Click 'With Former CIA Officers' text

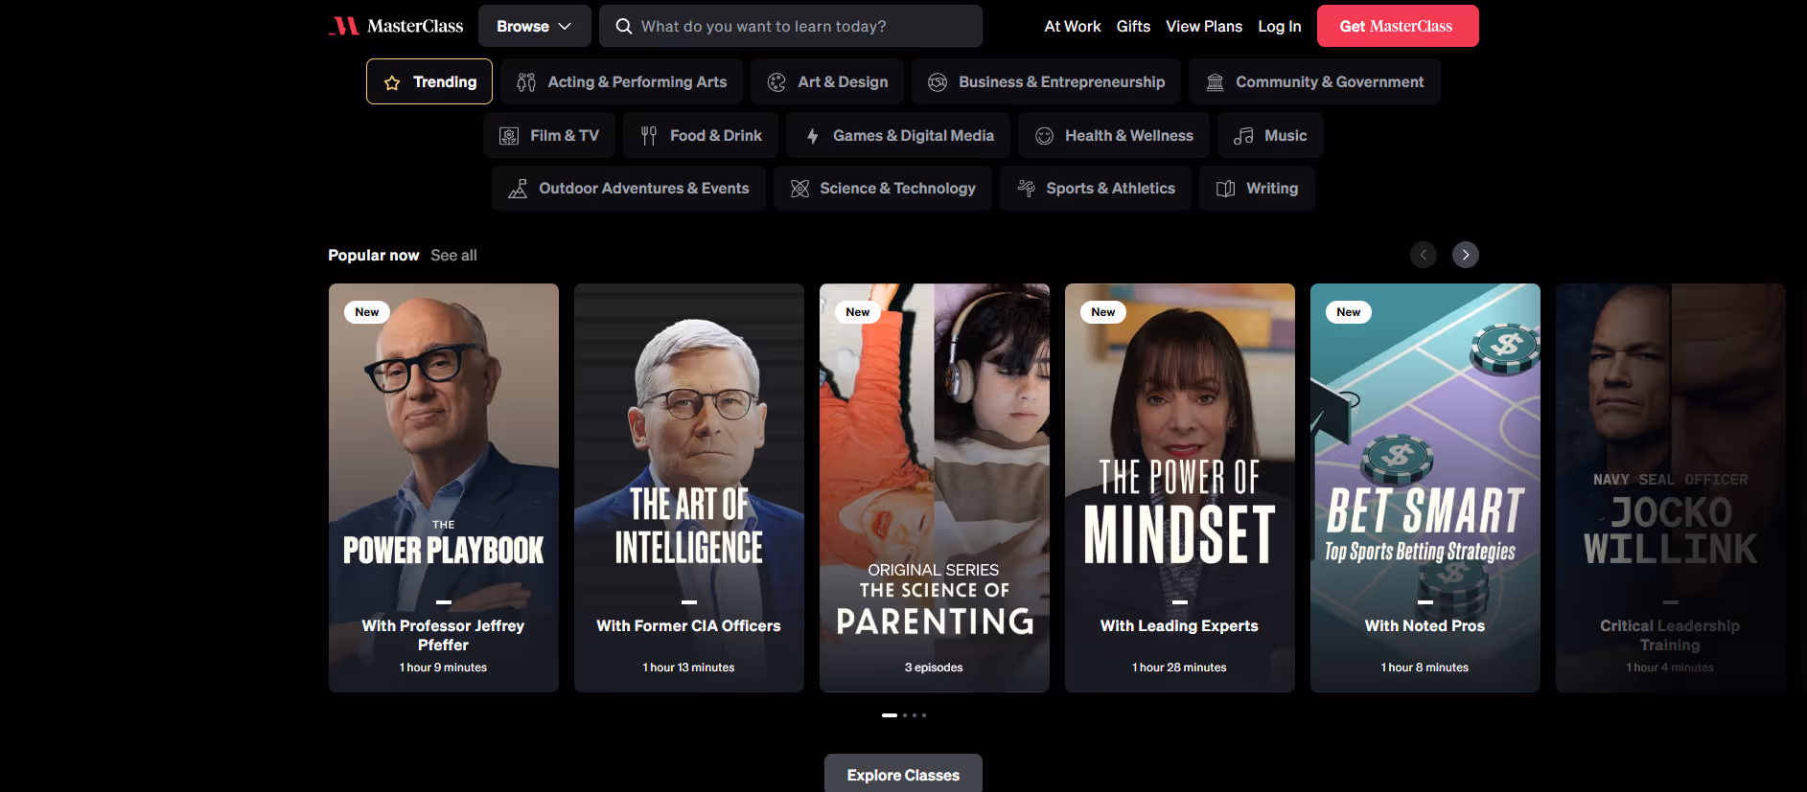pos(688,625)
